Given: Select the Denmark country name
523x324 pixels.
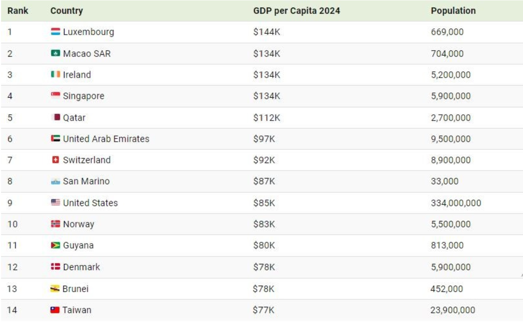Looking at the screenshot, I should [81, 267].
